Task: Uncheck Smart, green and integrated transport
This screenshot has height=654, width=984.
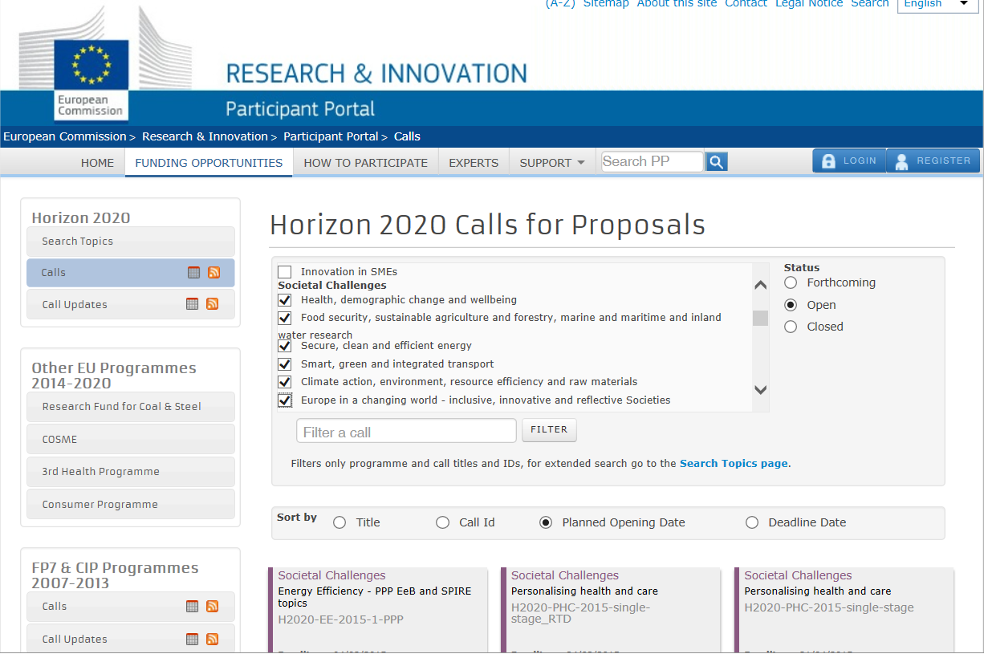Action: pos(285,364)
